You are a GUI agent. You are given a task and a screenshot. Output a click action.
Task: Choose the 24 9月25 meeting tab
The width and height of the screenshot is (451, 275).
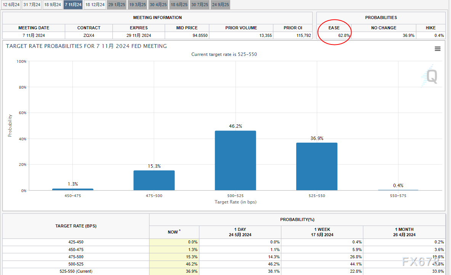(220, 5)
